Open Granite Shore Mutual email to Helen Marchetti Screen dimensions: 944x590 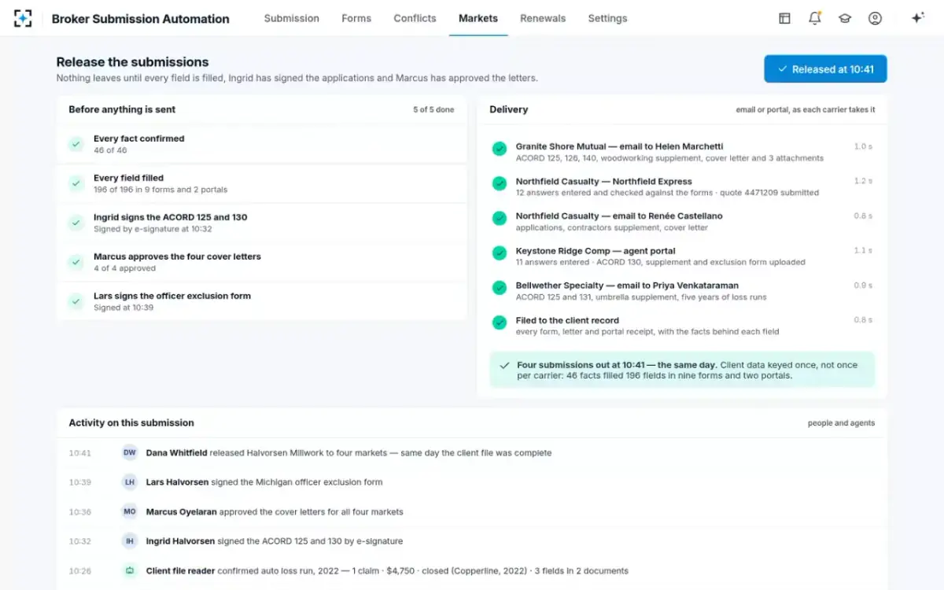(682, 152)
